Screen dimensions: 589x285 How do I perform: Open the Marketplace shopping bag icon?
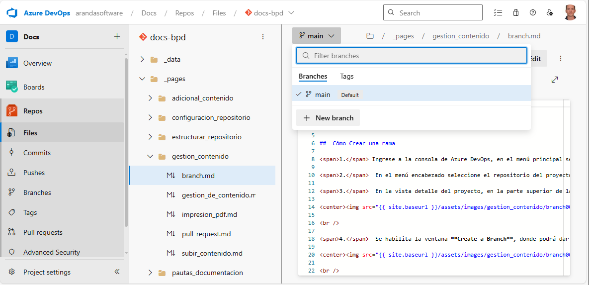(x=516, y=13)
